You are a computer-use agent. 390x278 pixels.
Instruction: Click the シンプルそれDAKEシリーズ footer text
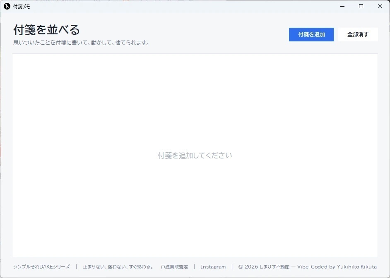pyautogui.click(x=41, y=267)
